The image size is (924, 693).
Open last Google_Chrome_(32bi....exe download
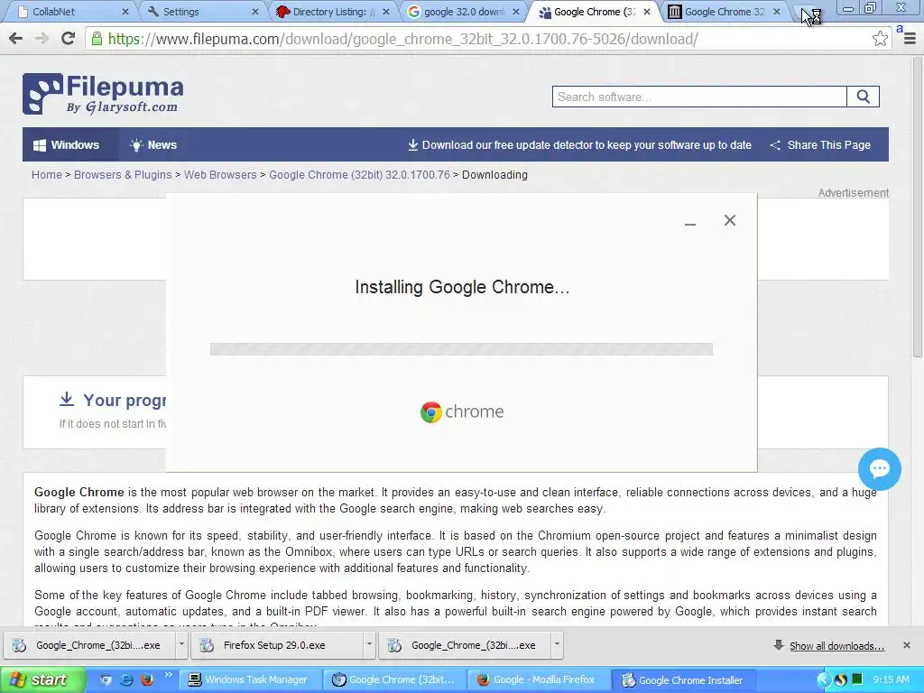click(465, 645)
